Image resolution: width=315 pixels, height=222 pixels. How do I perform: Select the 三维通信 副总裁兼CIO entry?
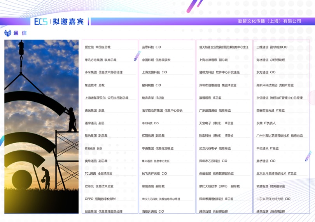272,47
